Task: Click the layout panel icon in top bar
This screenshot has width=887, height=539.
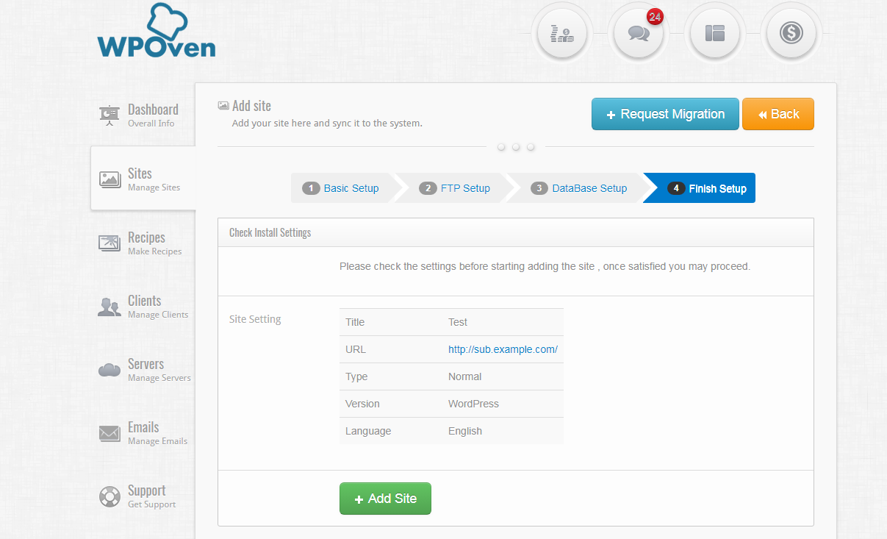Action: click(715, 33)
